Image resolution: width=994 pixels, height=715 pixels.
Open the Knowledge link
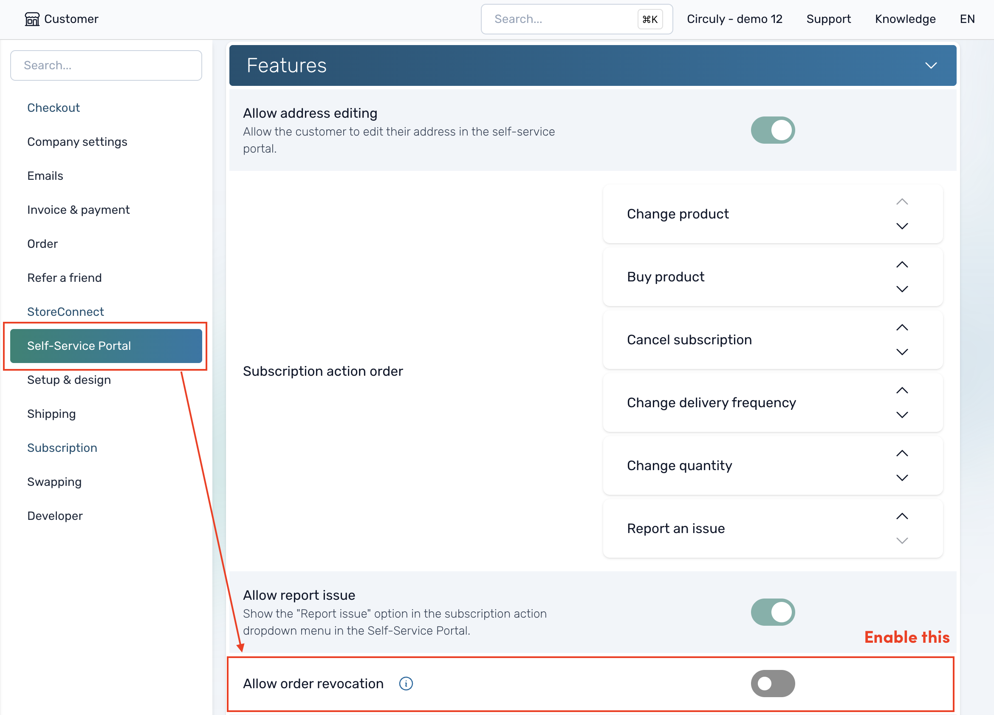[905, 19]
